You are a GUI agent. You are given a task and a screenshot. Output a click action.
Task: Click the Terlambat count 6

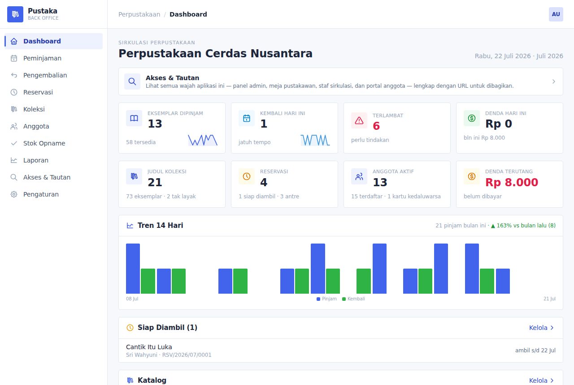click(x=376, y=126)
